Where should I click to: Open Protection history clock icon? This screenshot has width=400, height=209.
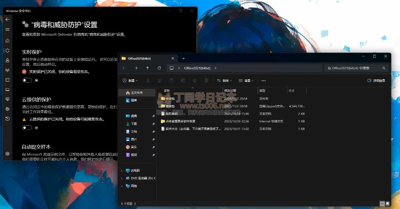[x=8, y=119]
